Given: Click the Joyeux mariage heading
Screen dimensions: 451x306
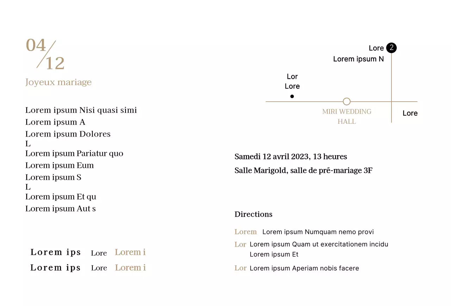Looking at the screenshot, I should pos(58,82).
